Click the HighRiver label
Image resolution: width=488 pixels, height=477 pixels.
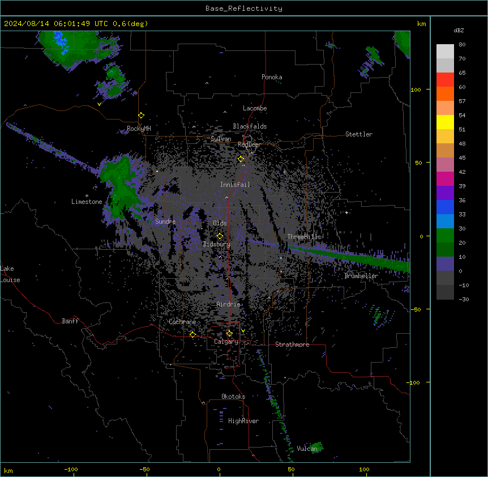[243, 421]
